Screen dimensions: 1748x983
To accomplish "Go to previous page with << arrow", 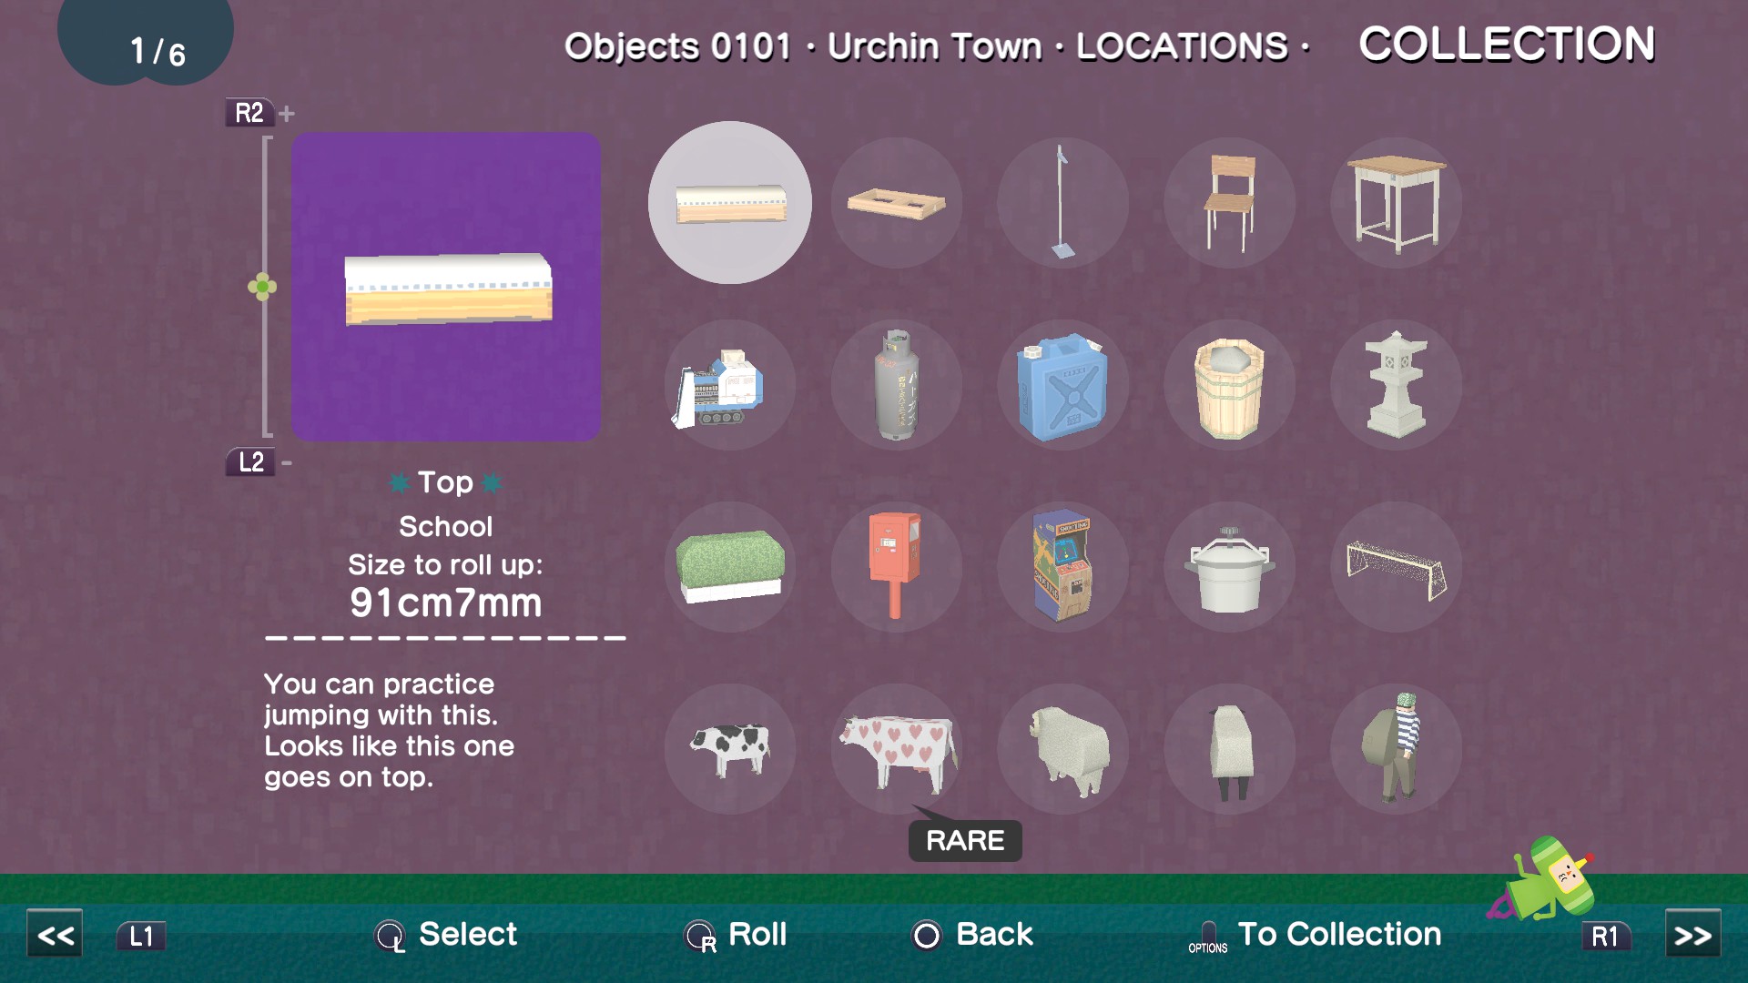I will 55,935.
